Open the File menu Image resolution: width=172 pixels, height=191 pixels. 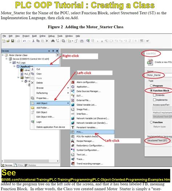[4, 36]
